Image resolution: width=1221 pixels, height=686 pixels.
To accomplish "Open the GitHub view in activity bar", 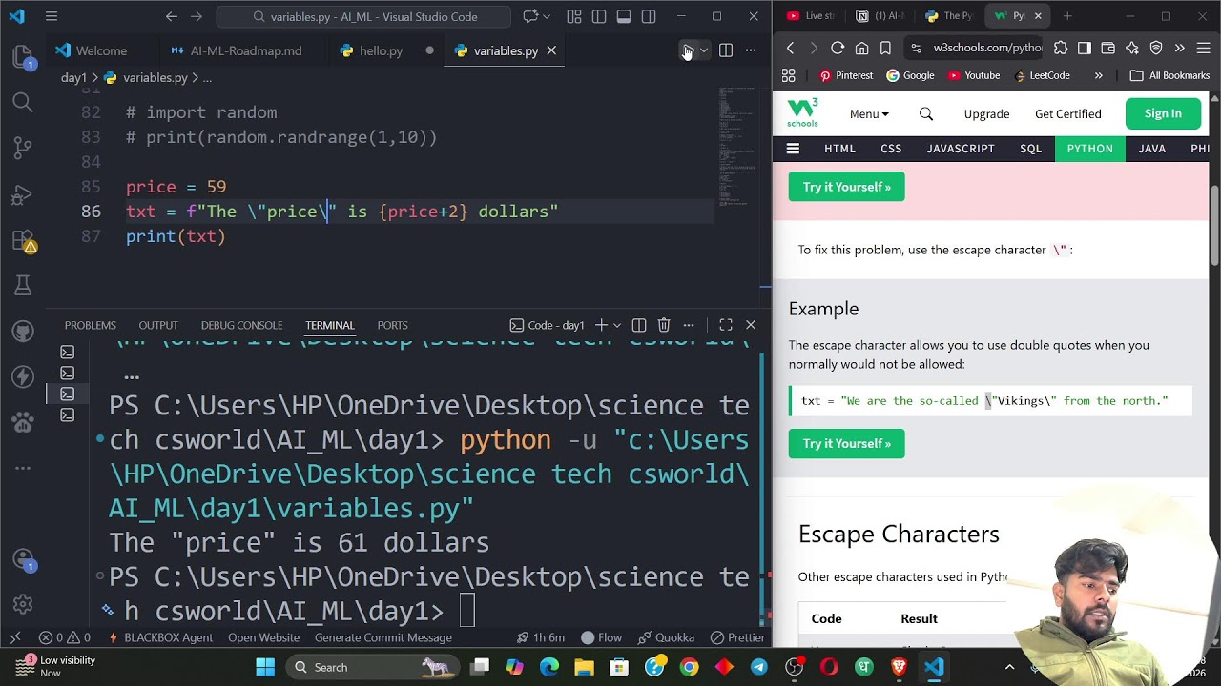I will (x=23, y=331).
